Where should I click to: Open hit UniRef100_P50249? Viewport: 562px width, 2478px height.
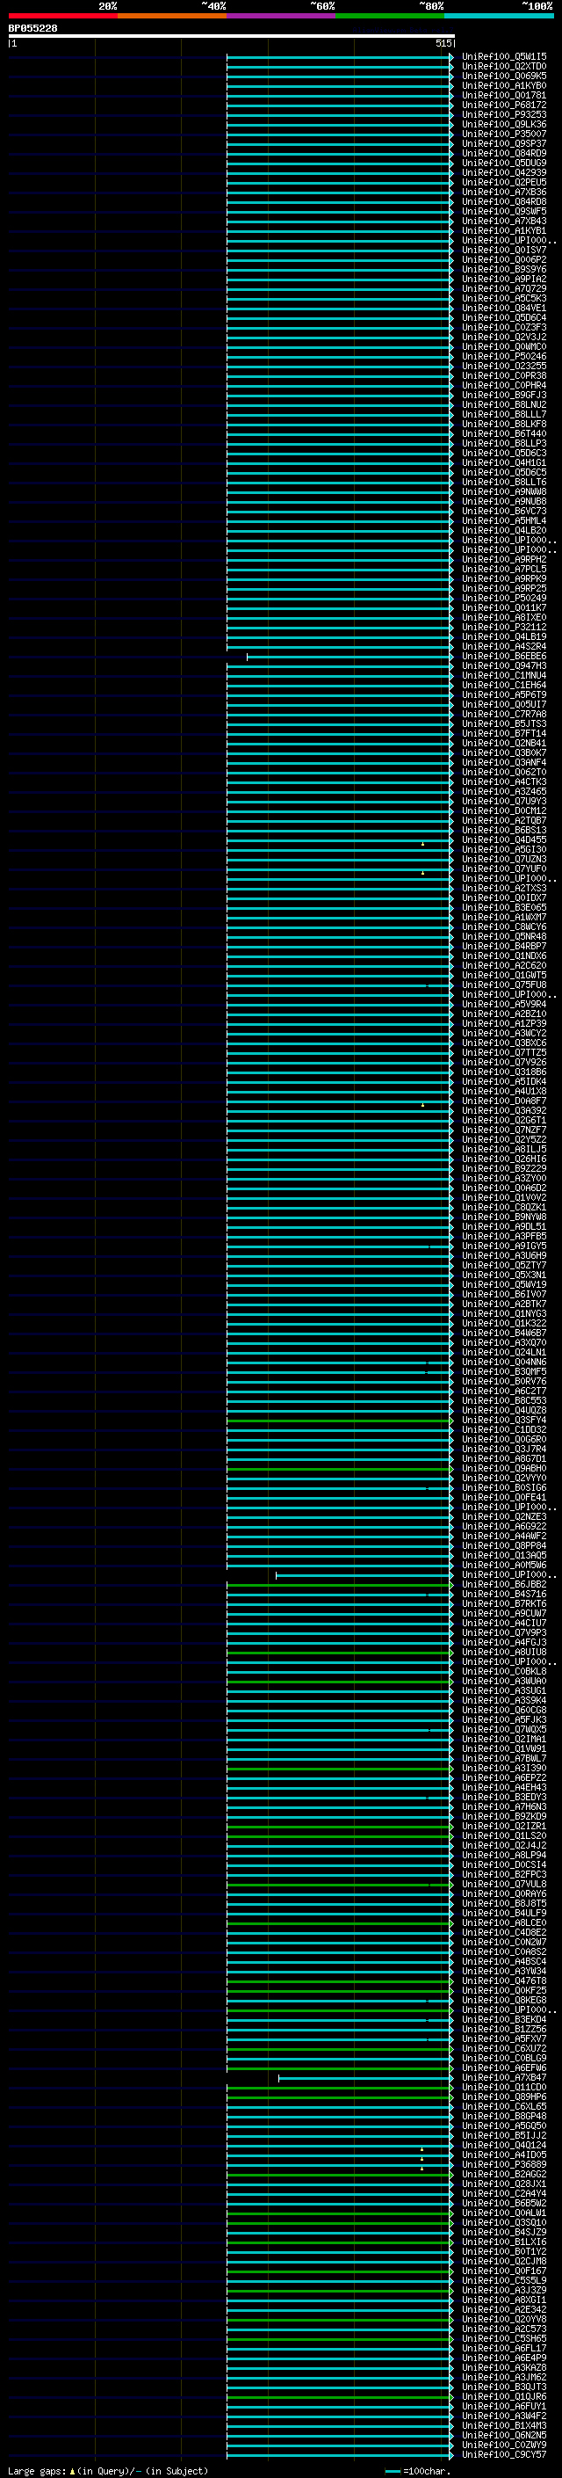[504, 599]
